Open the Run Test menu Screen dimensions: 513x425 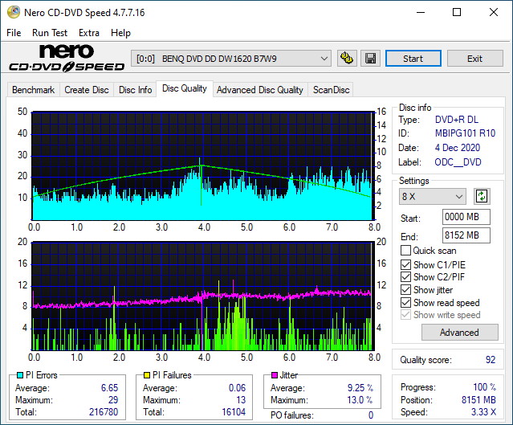coord(50,33)
